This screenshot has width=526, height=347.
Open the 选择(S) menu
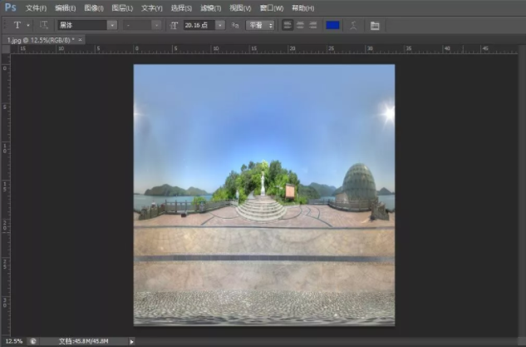(x=181, y=8)
